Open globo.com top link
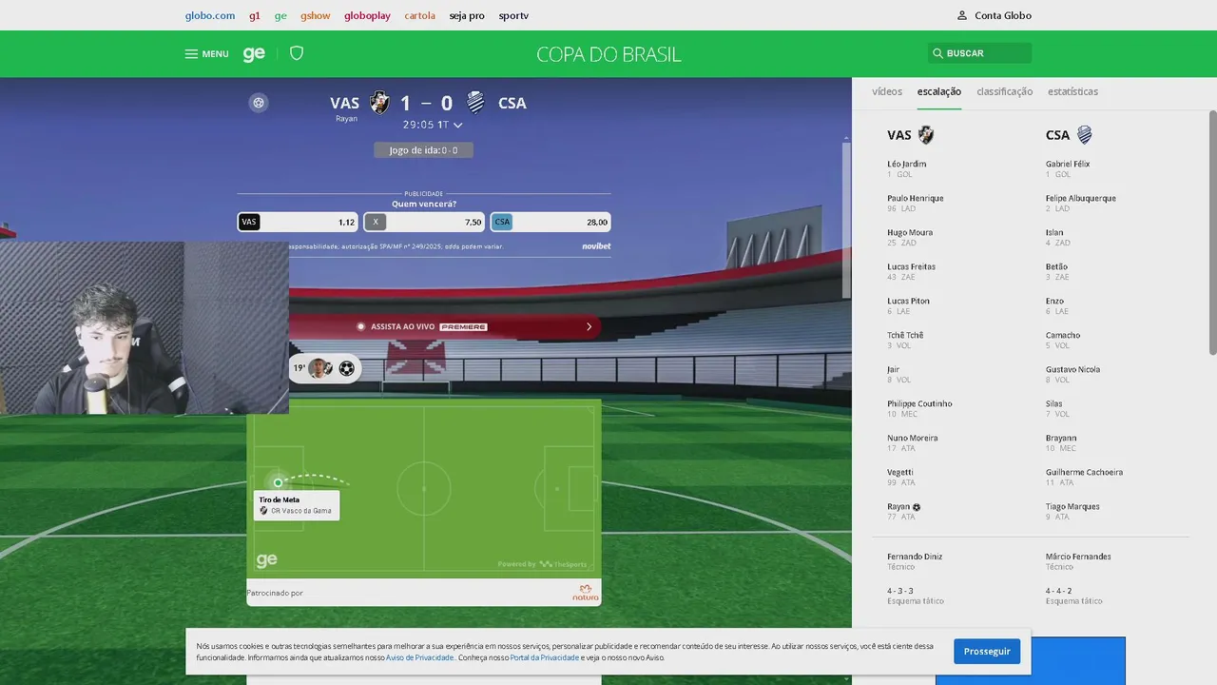1217x685 pixels. 210,15
